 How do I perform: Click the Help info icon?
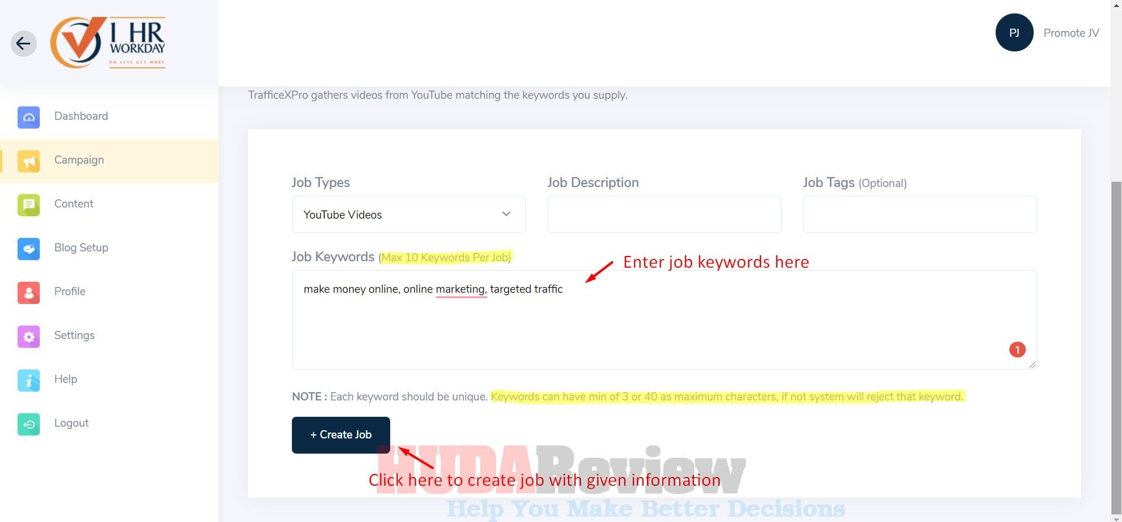pyautogui.click(x=29, y=380)
